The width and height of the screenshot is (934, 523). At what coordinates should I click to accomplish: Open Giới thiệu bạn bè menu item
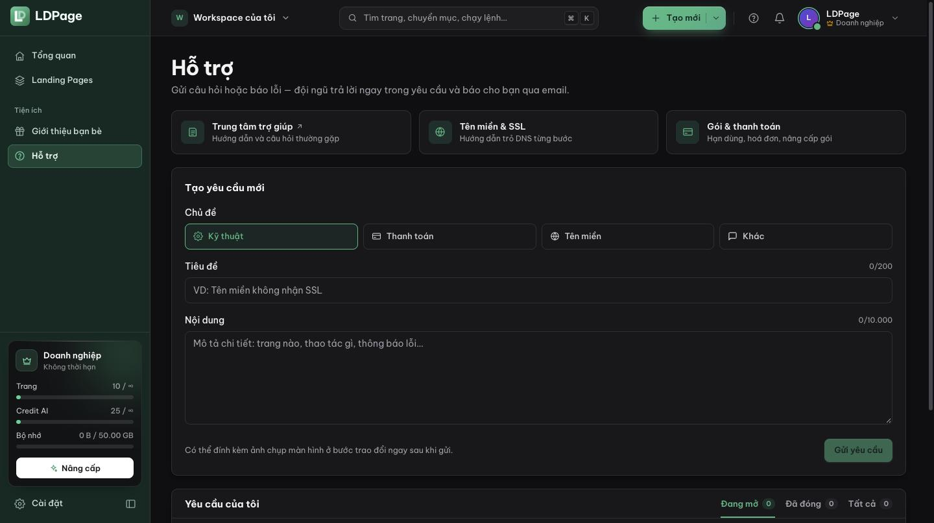tap(75, 132)
